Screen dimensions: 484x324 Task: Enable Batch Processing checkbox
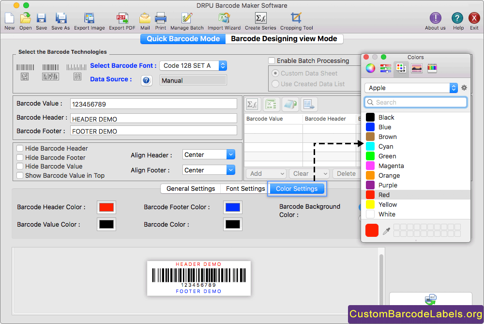pyautogui.click(x=272, y=61)
